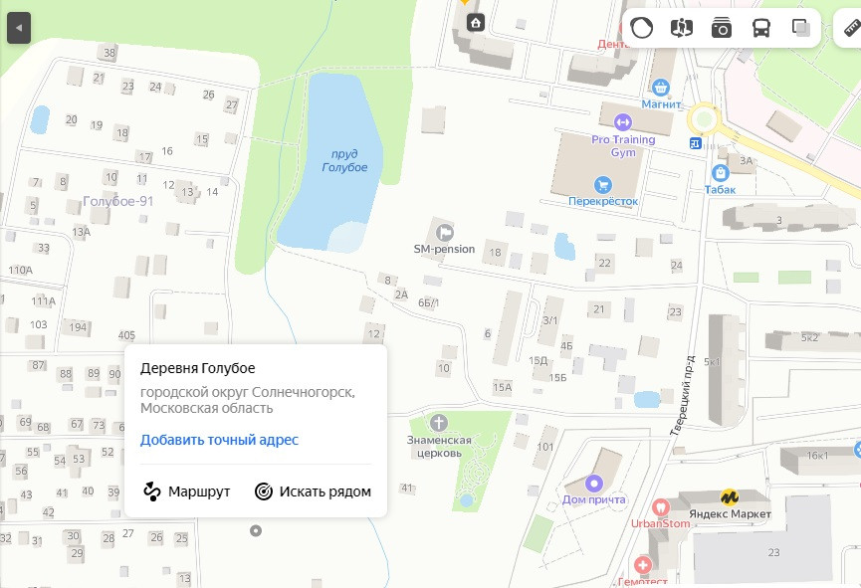Image resolution: width=861 pixels, height=588 pixels.
Task: Click the пруд Голубое pond label
Action: point(344,160)
